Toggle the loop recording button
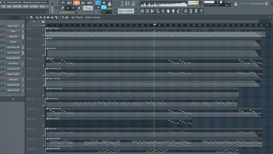The height and width of the screenshot is (154, 273). coord(90,3)
